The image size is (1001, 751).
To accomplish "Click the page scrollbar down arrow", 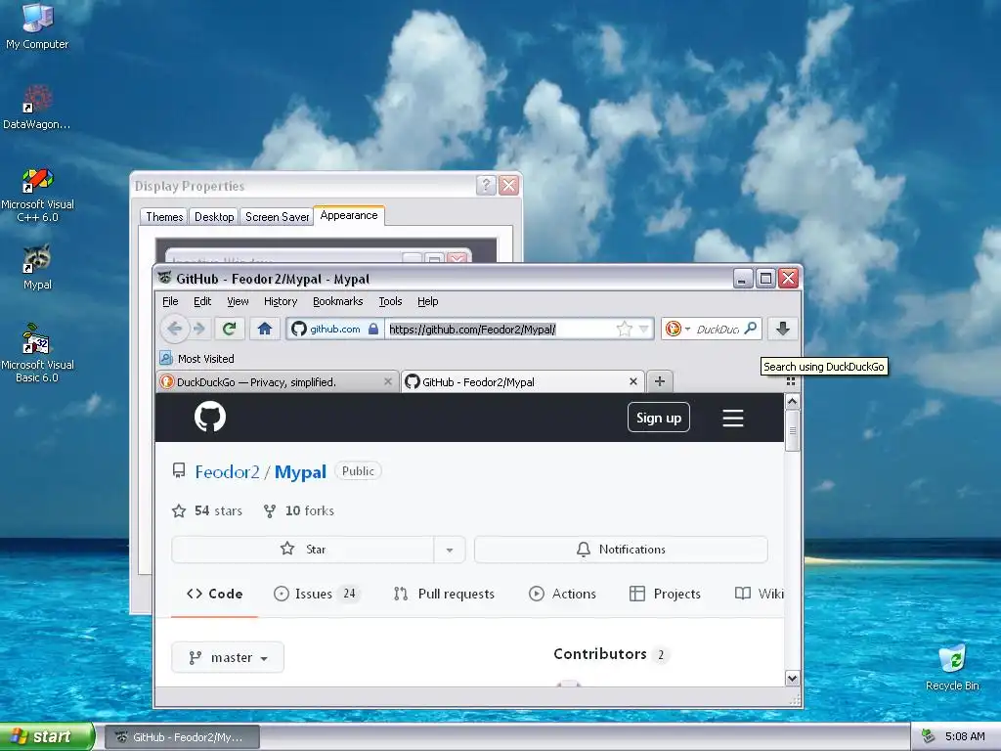I will (x=792, y=679).
